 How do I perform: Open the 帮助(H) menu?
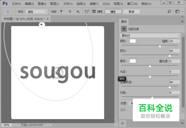(x=146, y=4)
